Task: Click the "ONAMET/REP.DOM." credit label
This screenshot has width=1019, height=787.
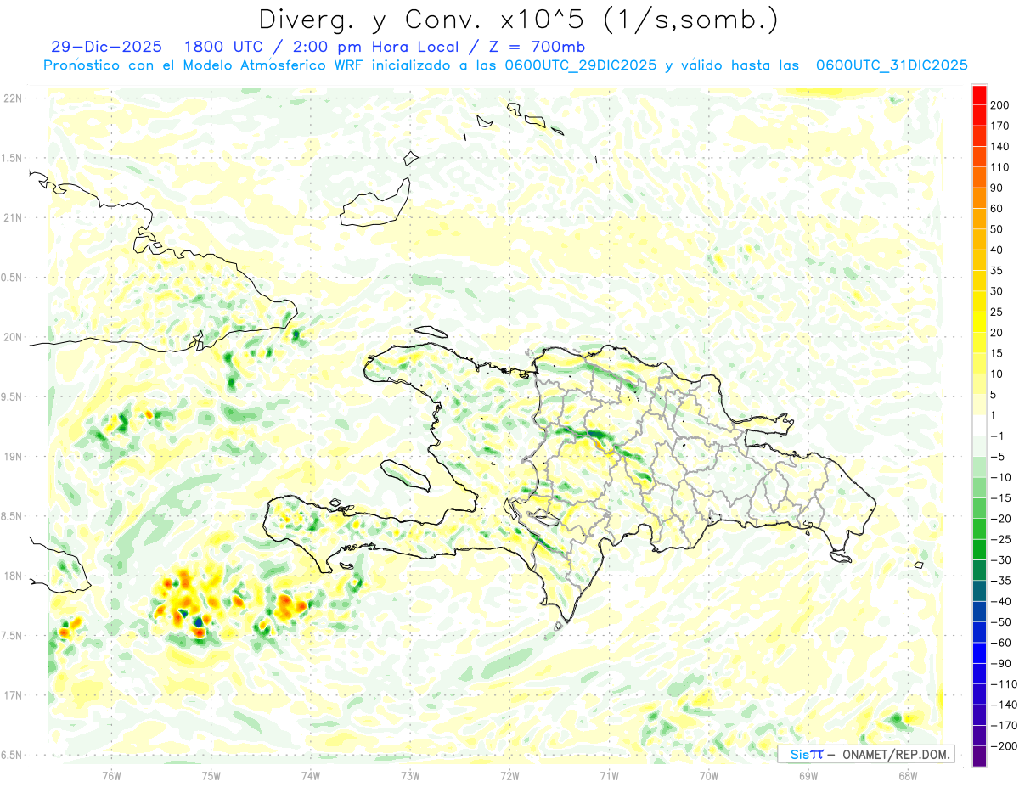Action: (895, 754)
